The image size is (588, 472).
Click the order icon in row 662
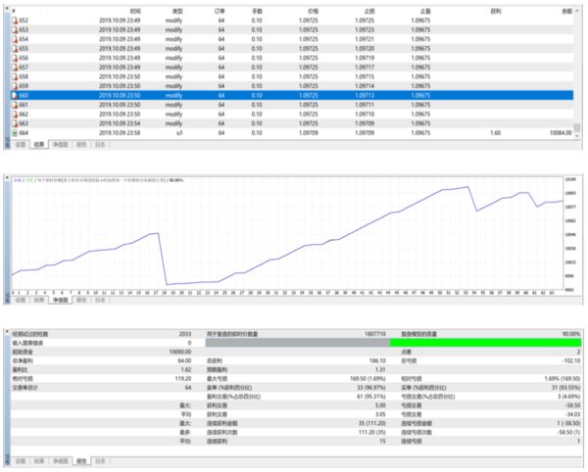pos(14,114)
